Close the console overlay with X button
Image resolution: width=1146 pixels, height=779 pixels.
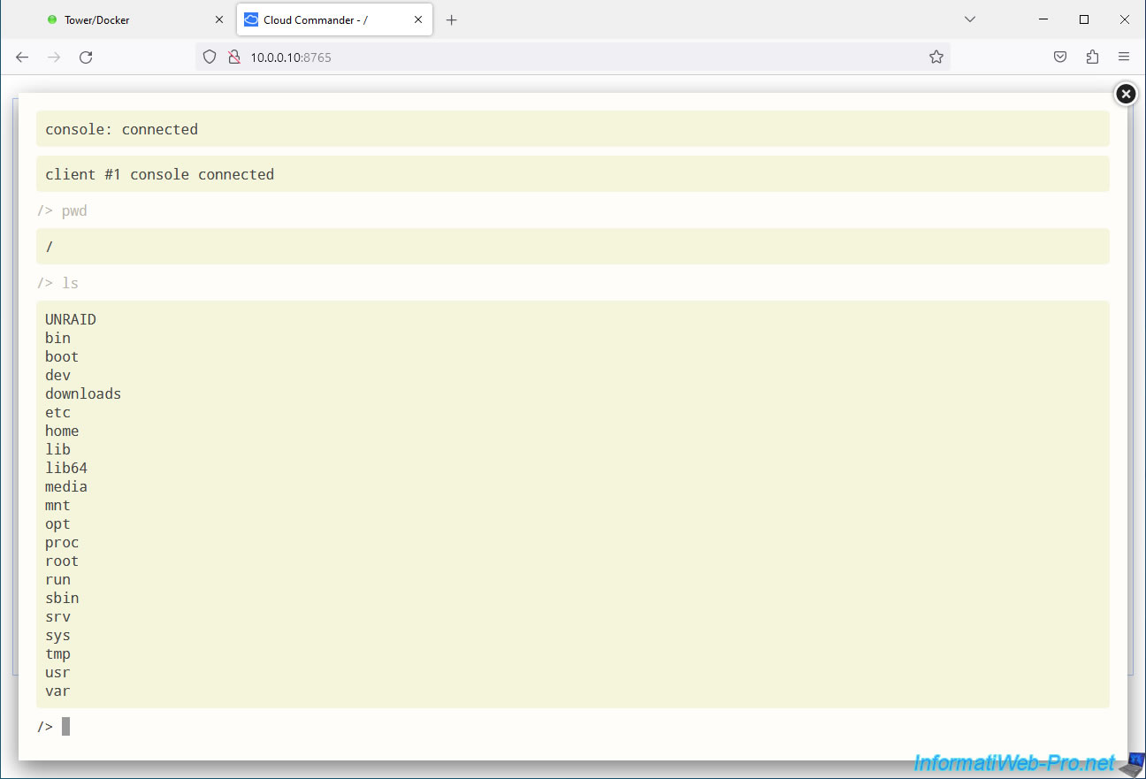(1125, 94)
